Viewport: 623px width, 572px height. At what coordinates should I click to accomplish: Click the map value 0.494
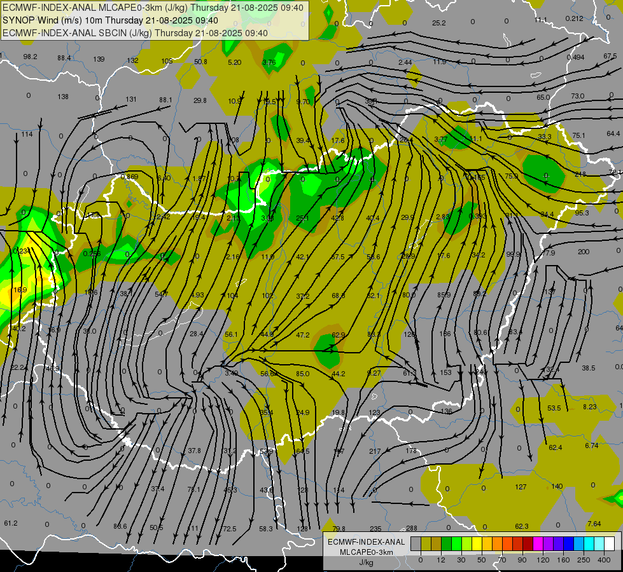pyautogui.click(x=575, y=57)
